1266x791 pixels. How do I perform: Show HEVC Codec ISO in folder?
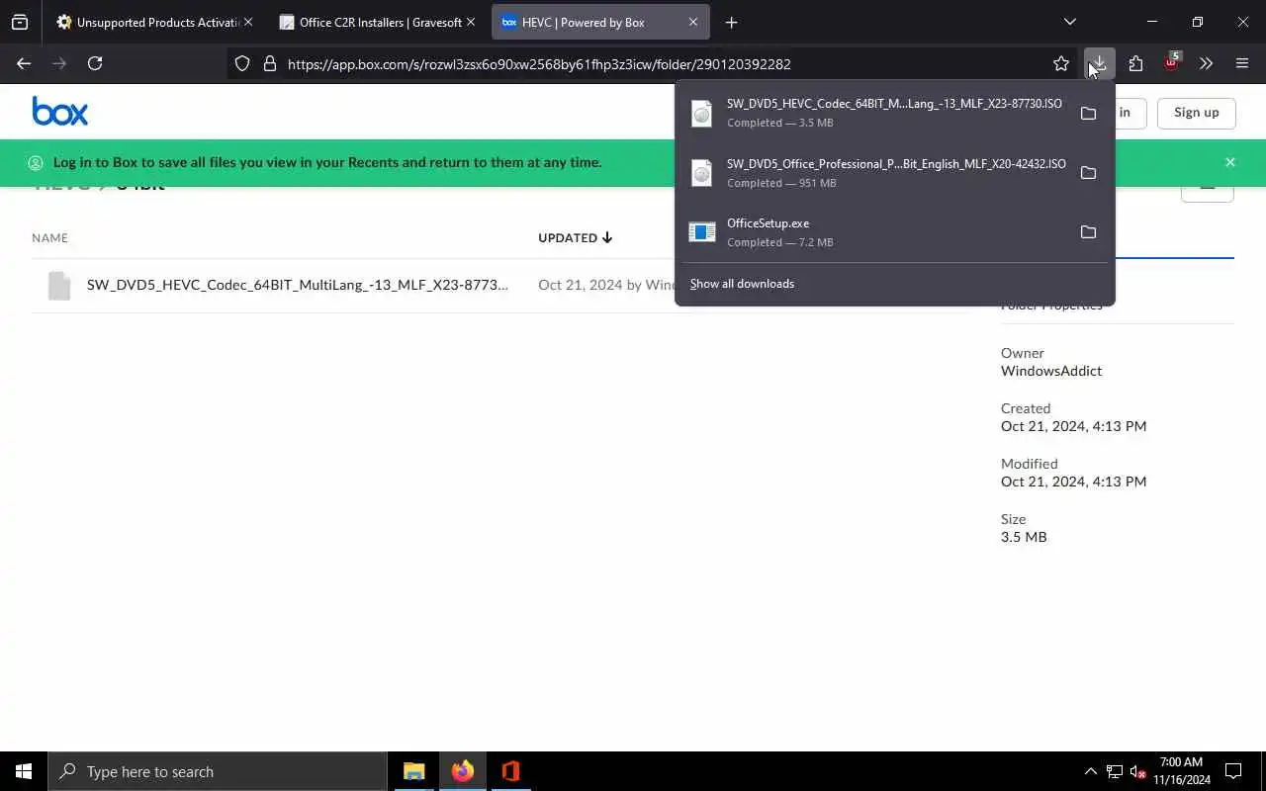[x=1088, y=113]
